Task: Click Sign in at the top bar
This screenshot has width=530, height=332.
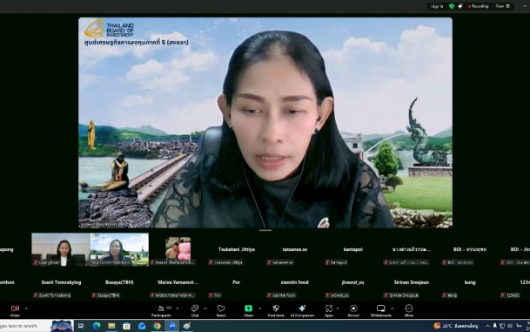Action: coord(437,6)
